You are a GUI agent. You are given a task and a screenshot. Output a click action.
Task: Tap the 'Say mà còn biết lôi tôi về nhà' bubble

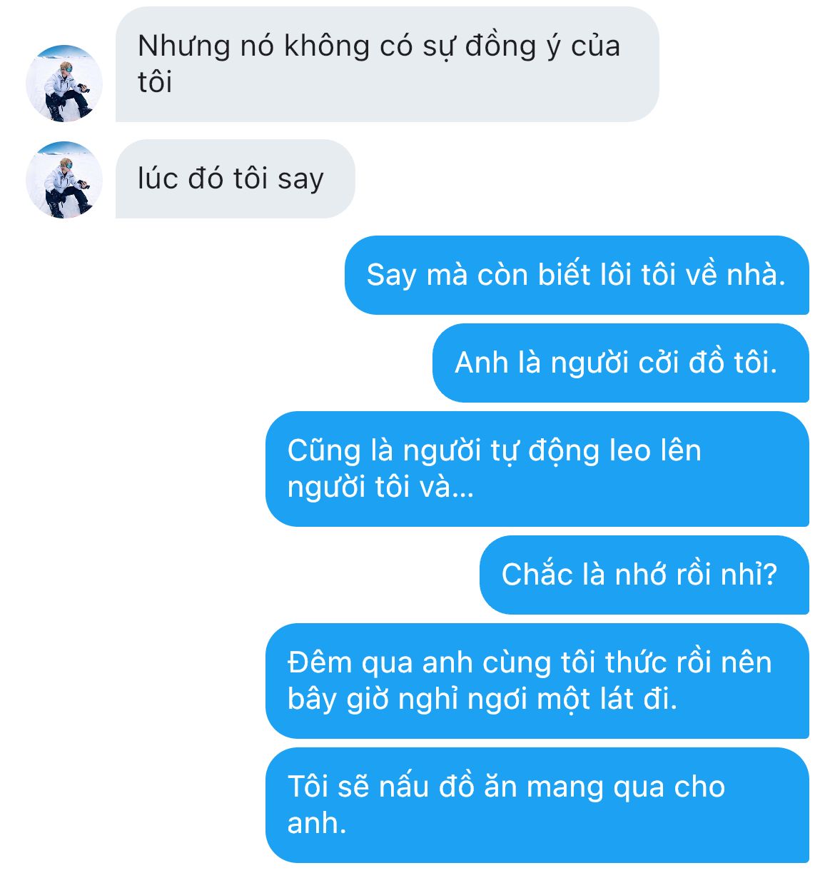pos(577,275)
